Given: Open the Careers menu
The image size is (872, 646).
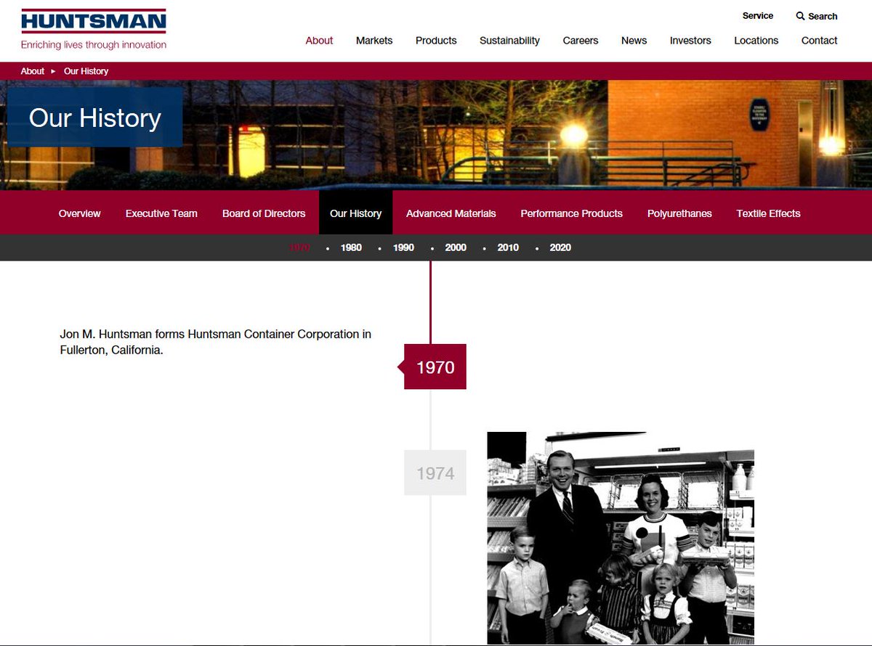Looking at the screenshot, I should click(581, 41).
